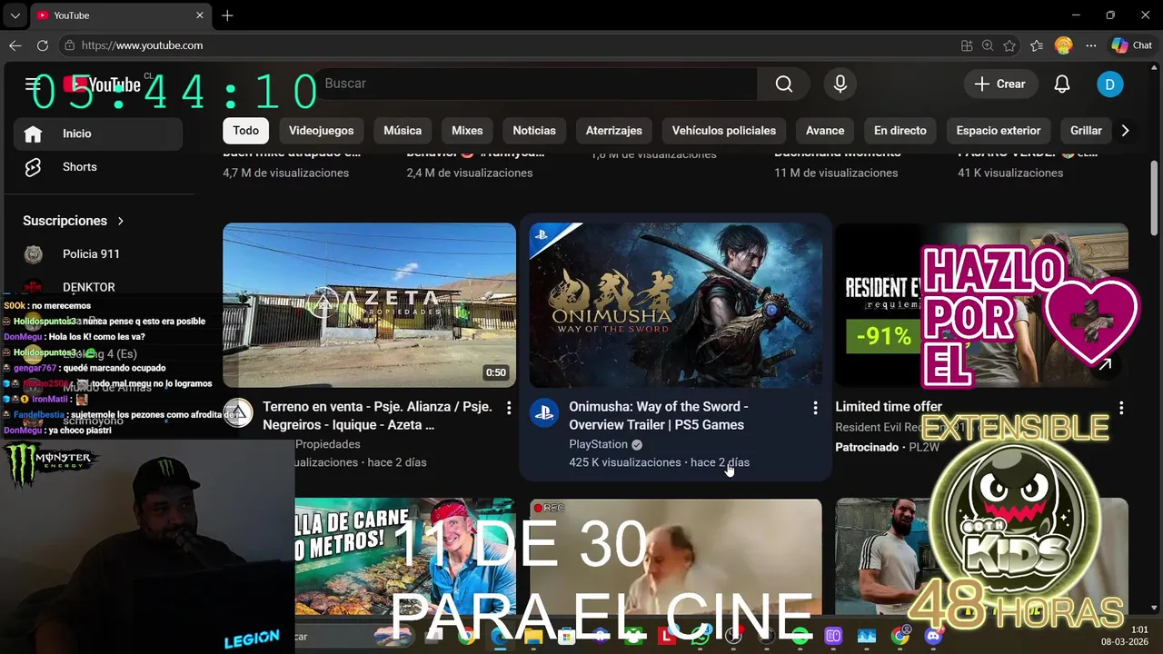The height and width of the screenshot is (654, 1163).
Task: Open the Copilot Chat button
Action: click(1132, 45)
